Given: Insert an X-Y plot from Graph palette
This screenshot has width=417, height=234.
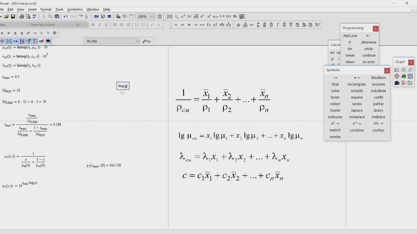Looking at the screenshot, I should coord(397,70).
